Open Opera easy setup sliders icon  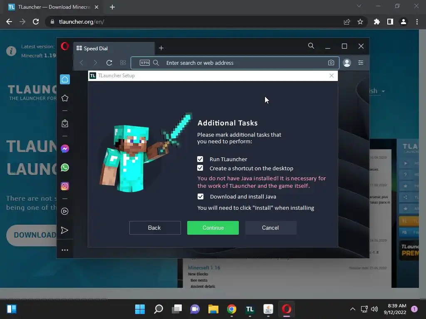[x=361, y=63]
